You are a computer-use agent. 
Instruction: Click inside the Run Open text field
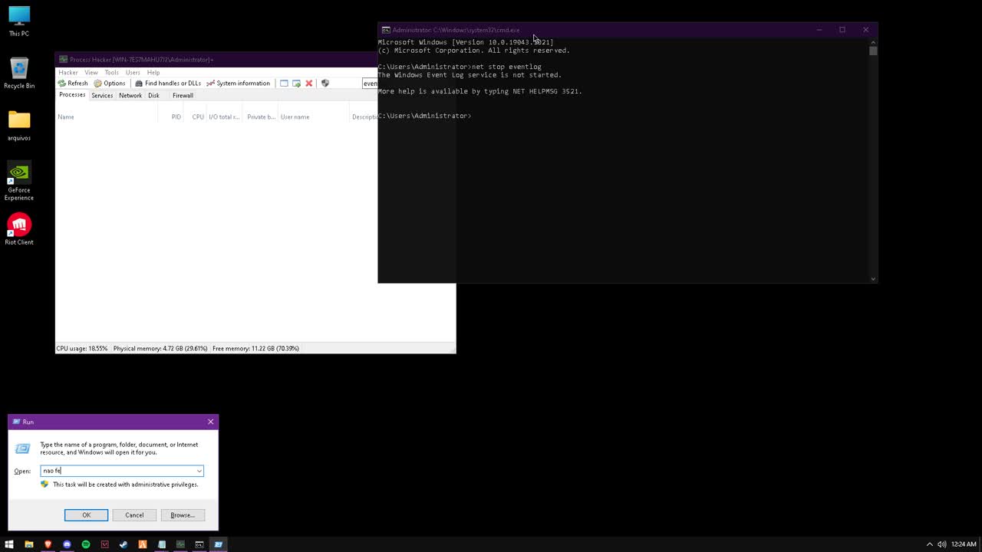[115, 471]
